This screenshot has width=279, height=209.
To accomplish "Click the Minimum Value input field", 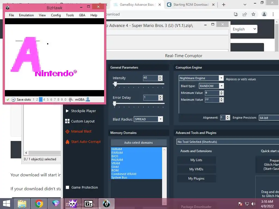I will (x=212, y=93).
